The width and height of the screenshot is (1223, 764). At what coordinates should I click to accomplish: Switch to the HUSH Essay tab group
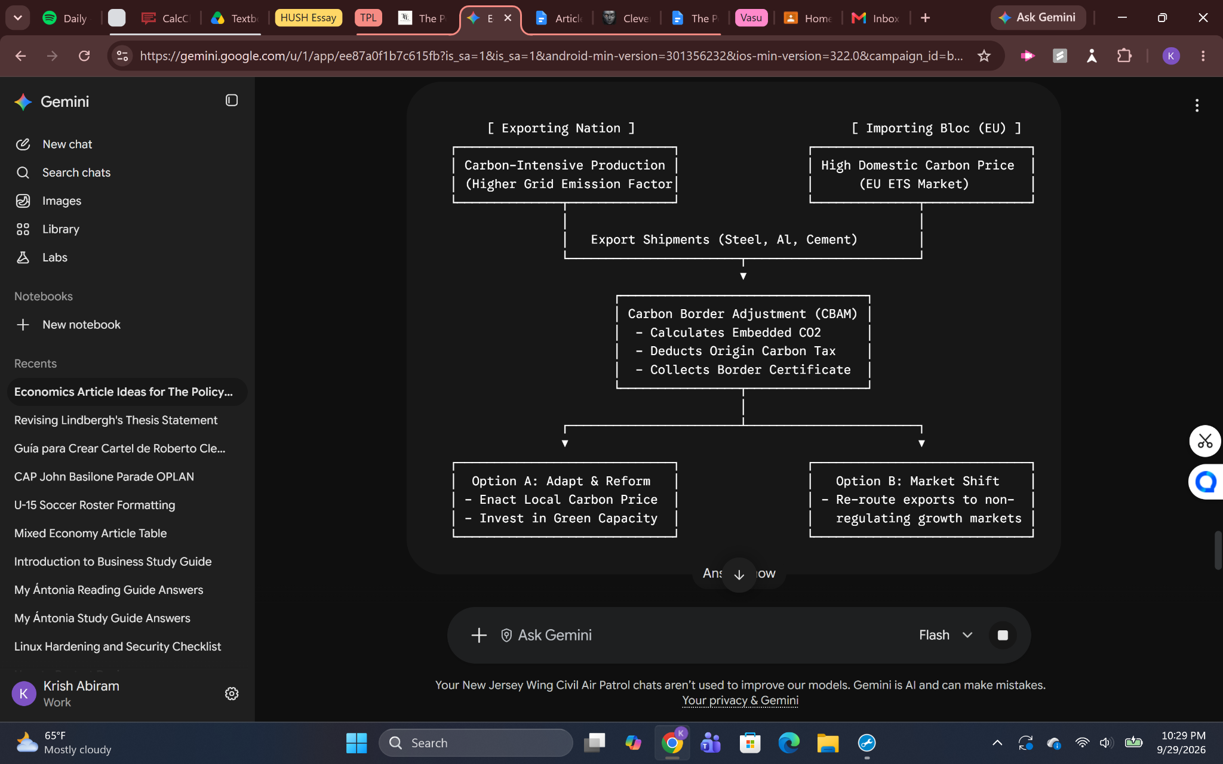(308, 18)
